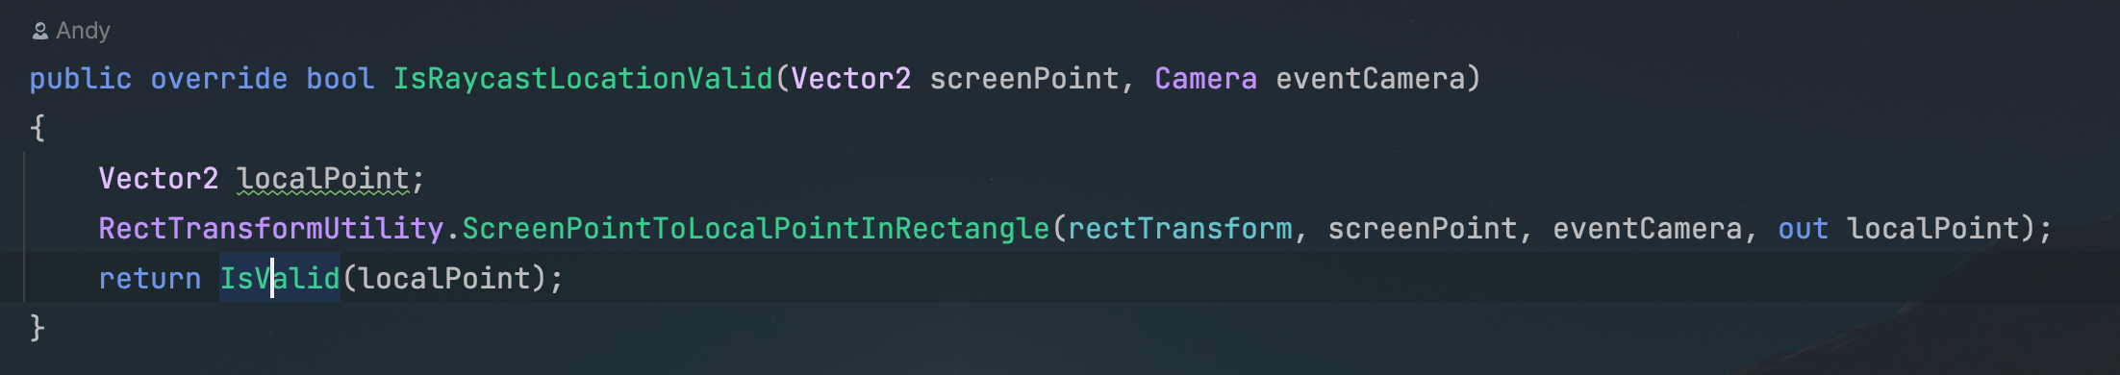Click the closing curly brace
Screen dimensions: 2120x375
[38, 328]
